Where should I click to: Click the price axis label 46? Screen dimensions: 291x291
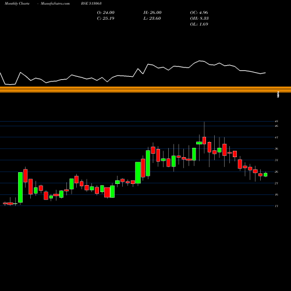point(276,126)
